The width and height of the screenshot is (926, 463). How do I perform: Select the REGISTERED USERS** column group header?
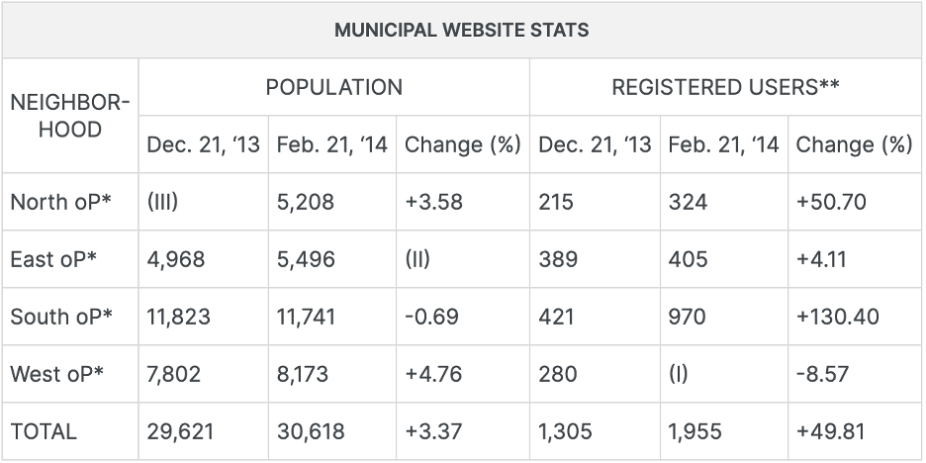click(725, 87)
